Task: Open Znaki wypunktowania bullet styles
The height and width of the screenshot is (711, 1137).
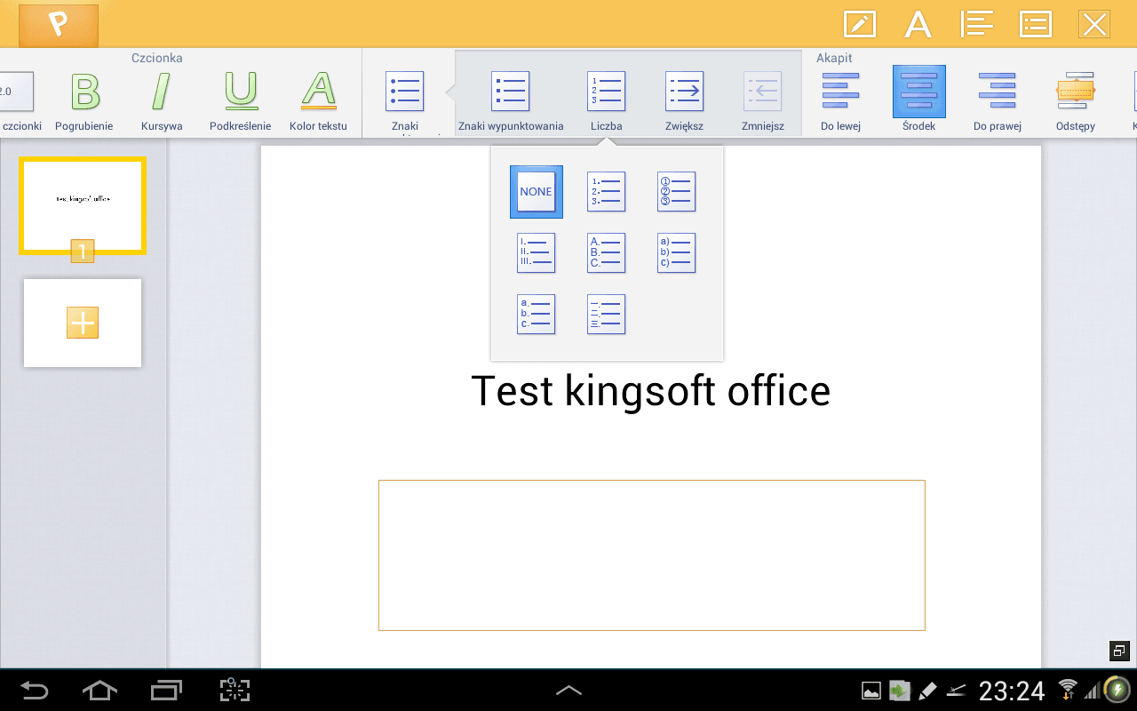Action: 511,100
